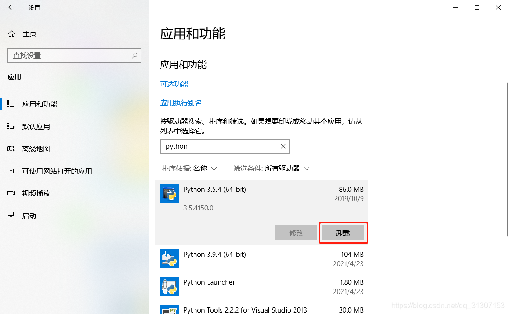
Task: Click the home icon beside 主页
Action: pyautogui.click(x=12, y=34)
